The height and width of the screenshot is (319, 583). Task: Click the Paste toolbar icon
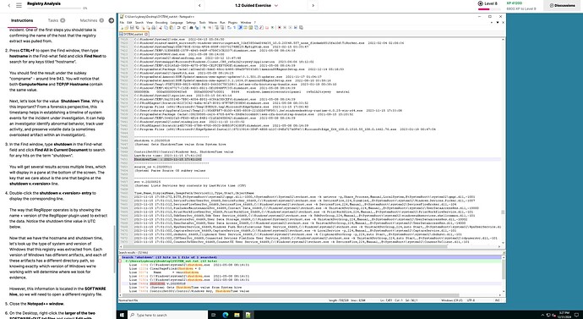(x=172, y=28)
